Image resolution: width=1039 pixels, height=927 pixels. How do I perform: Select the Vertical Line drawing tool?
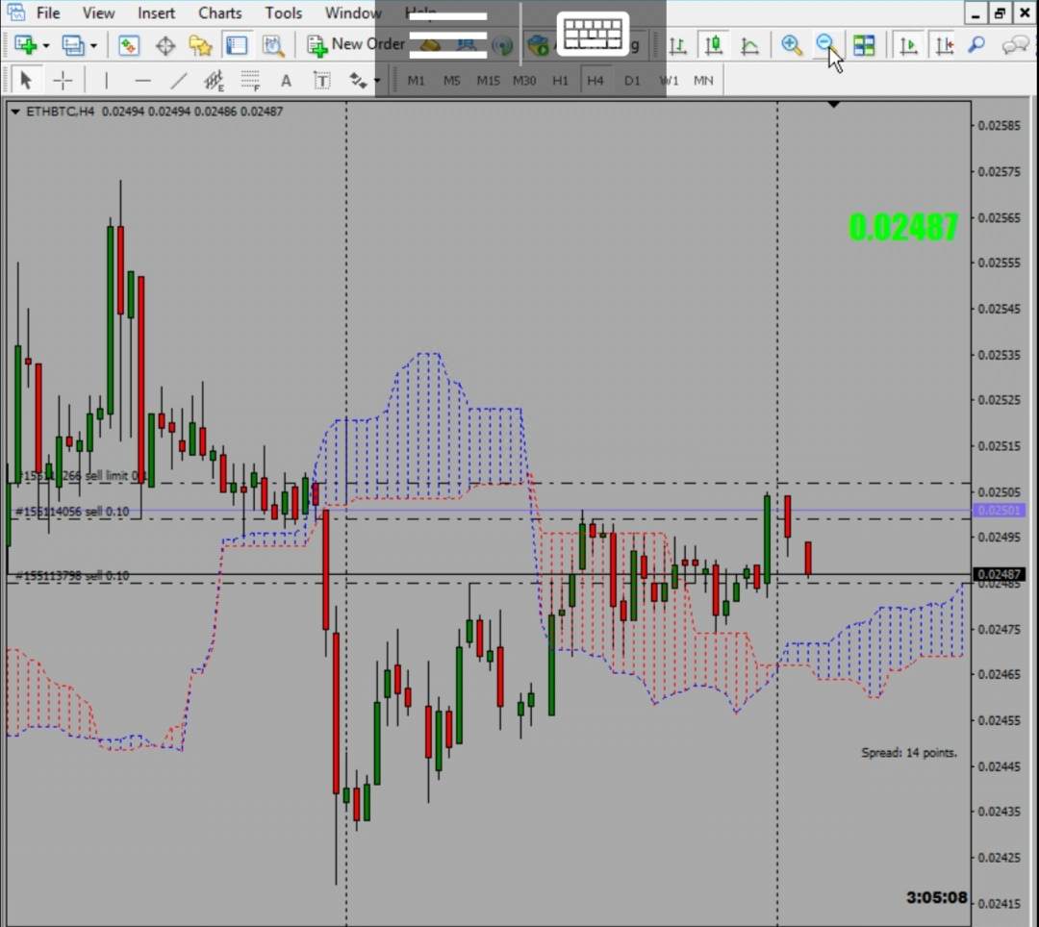tap(106, 80)
